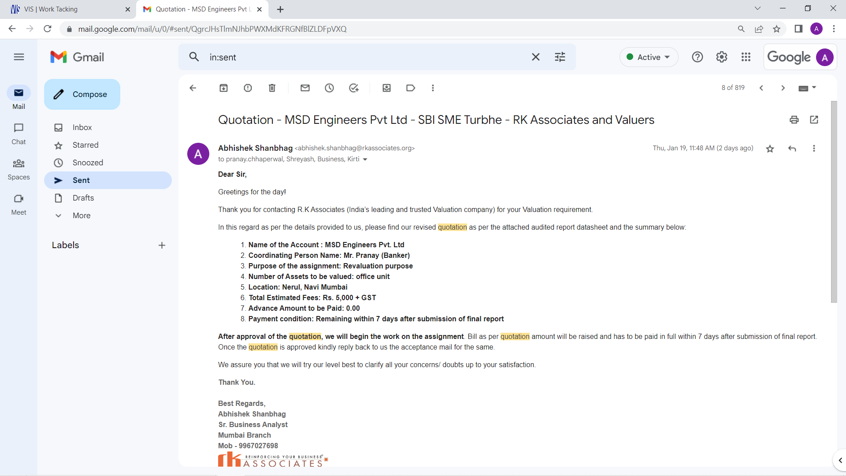The width and height of the screenshot is (846, 476).
Task: Select the Sent folder
Action: 108,180
